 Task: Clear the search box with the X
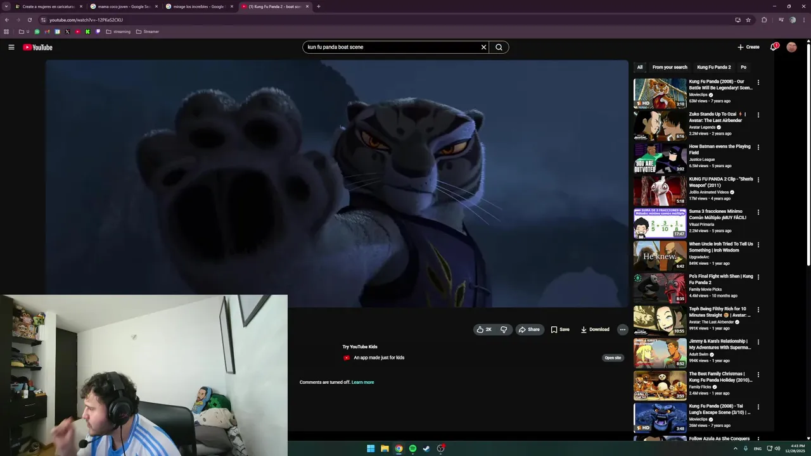click(x=483, y=47)
